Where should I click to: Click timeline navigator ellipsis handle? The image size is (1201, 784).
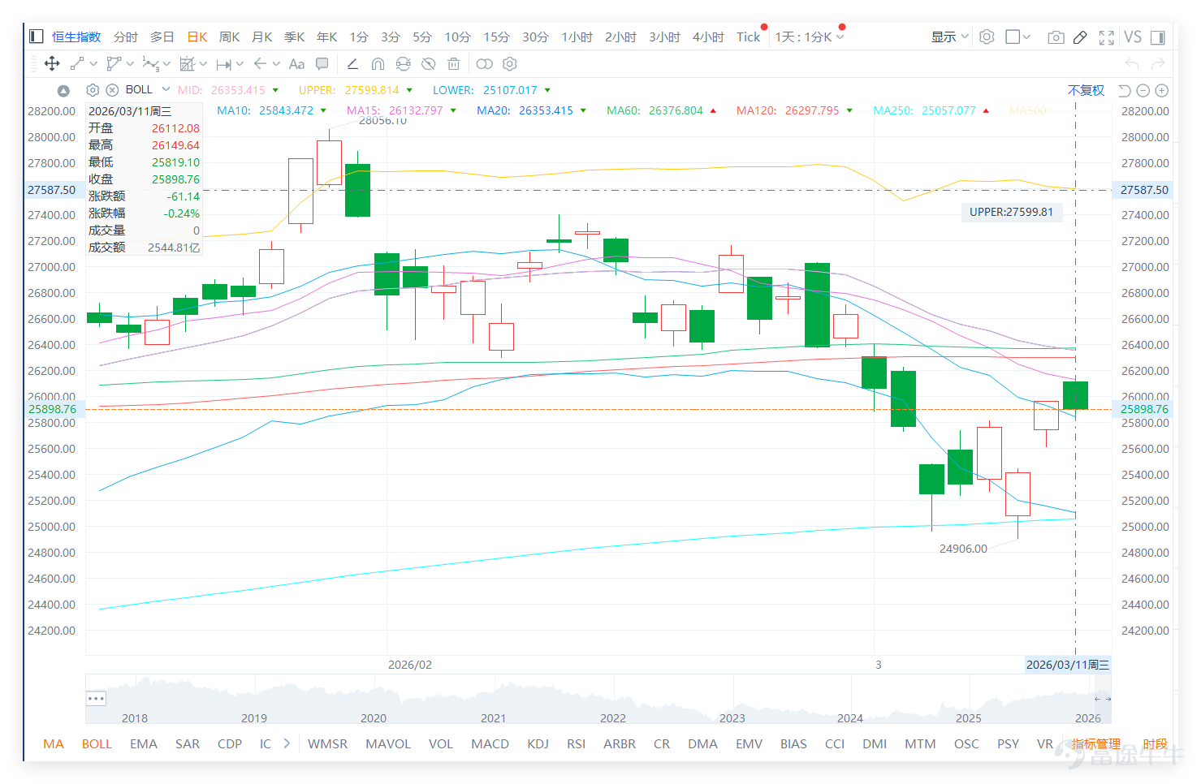[x=96, y=698]
